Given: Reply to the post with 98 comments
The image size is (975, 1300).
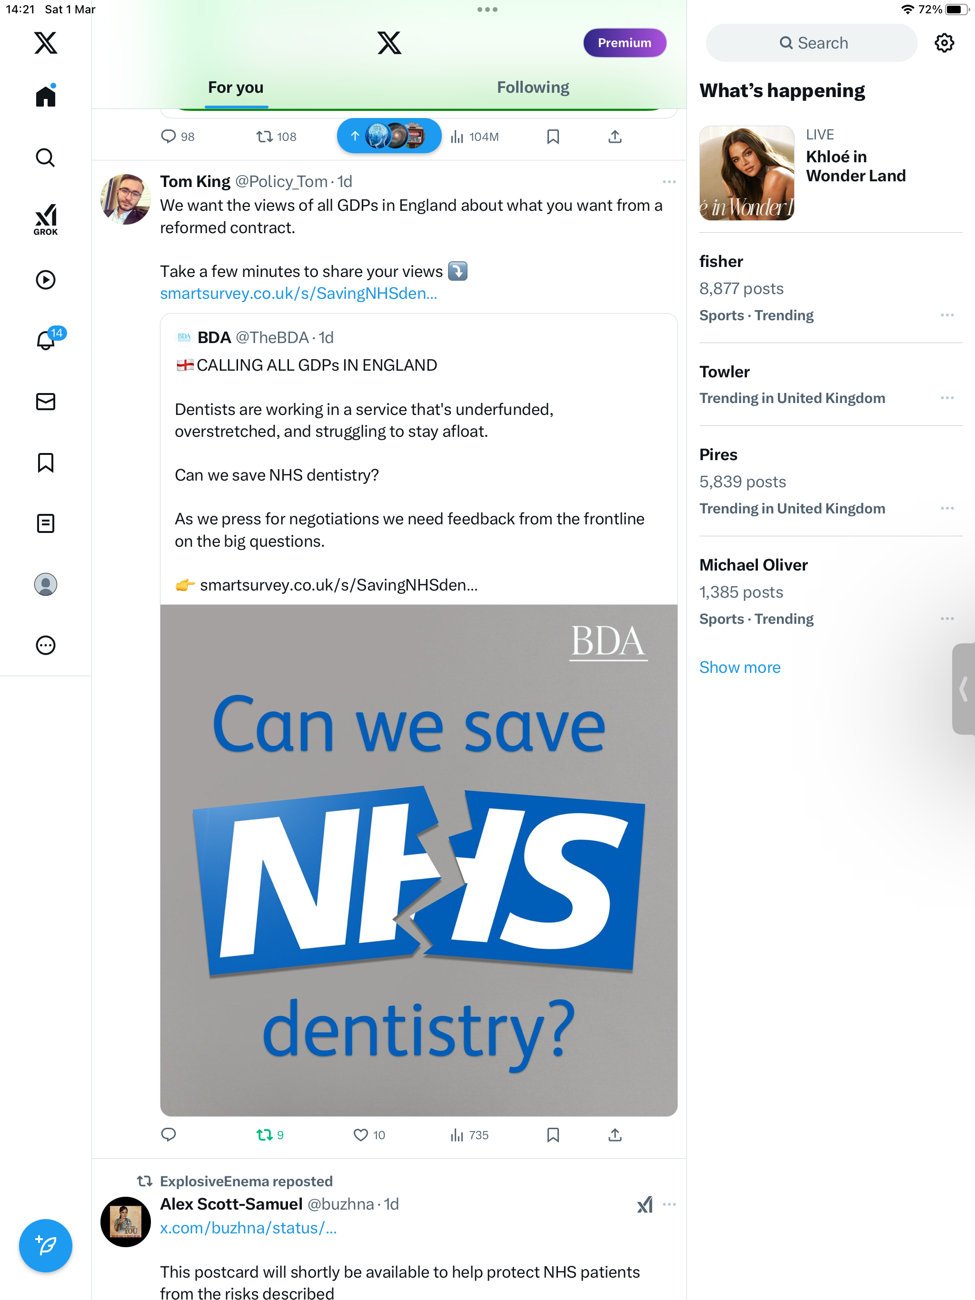Looking at the screenshot, I should (x=178, y=137).
